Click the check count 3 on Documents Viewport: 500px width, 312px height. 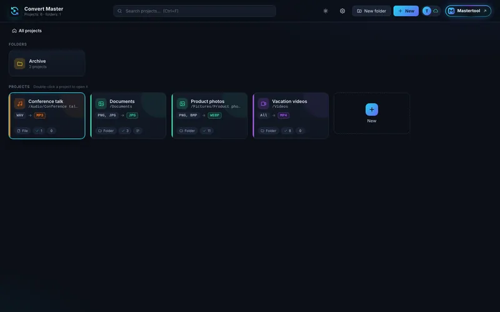125,131
